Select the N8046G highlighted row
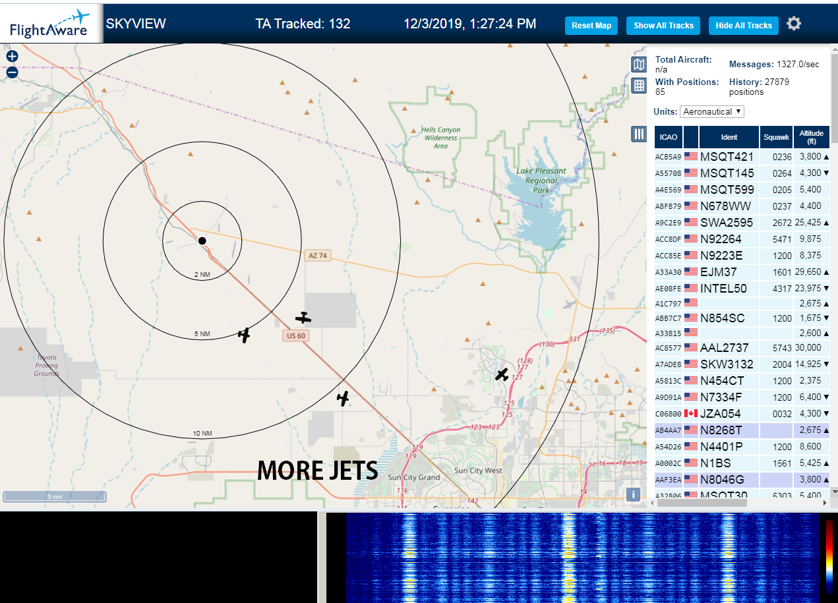838x603 pixels. point(742,479)
